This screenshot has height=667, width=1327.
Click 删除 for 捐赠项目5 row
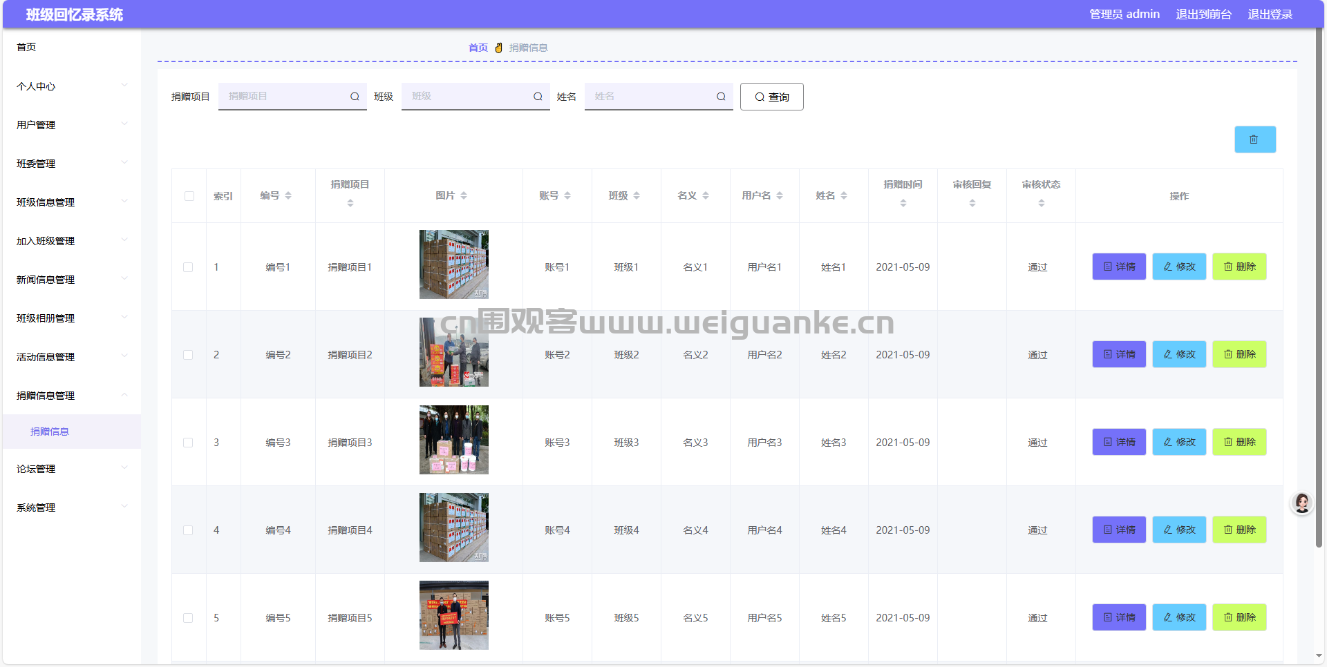[x=1239, y=617]
